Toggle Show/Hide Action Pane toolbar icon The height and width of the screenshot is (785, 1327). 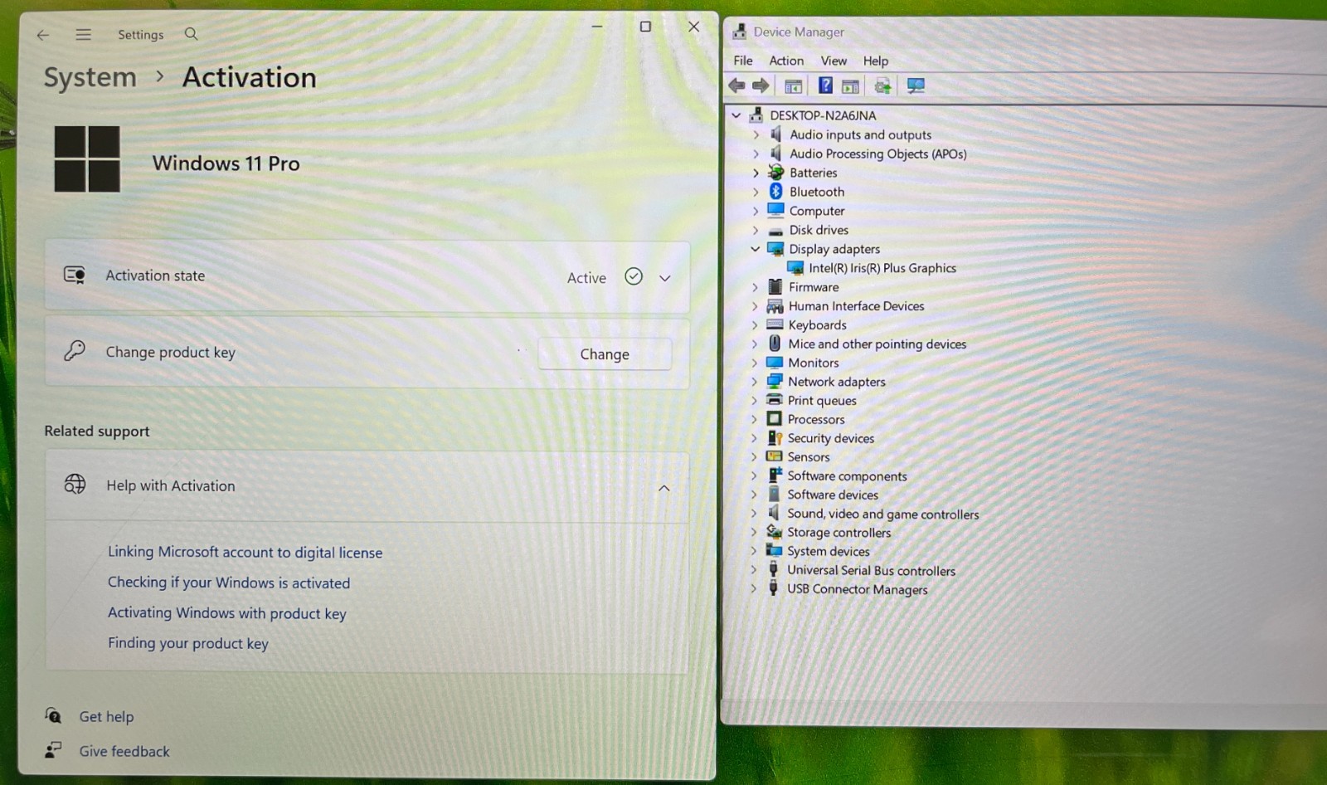pyautogui.click(x=850, y=86)
